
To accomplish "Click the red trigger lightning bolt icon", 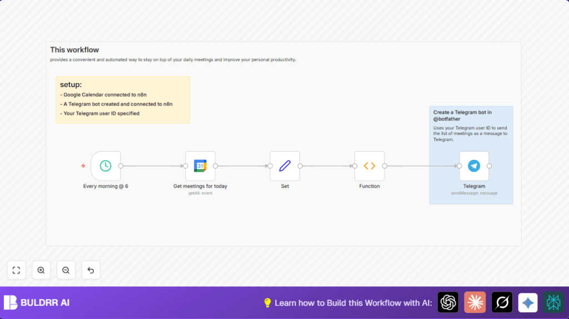I will pos(83,166).
